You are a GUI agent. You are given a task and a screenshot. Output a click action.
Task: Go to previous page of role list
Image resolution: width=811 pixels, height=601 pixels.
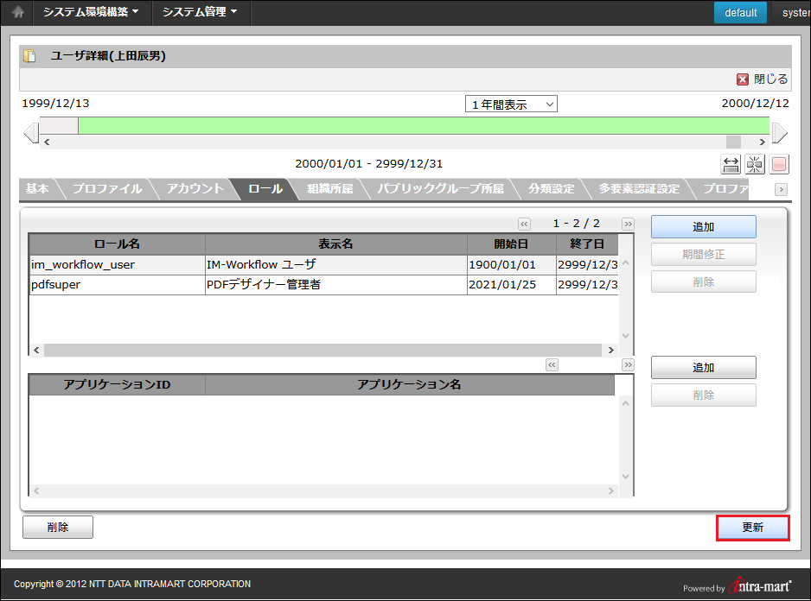click(524, 224)
